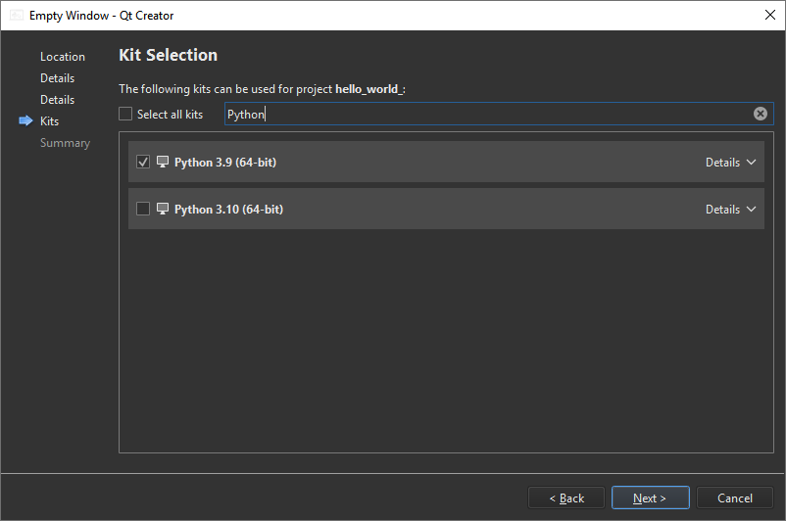Close the Empty Window wizard dialog
Viewport: 786px width, 521px height.
click(x=768, y=15)
